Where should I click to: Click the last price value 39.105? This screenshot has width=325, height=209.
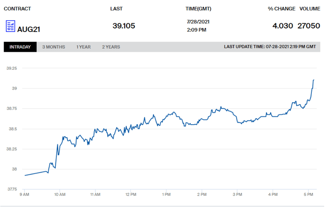pyautogui.click(x=124, y=26)
